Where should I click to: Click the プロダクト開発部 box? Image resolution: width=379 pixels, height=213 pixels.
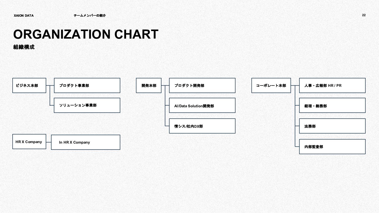202,86
